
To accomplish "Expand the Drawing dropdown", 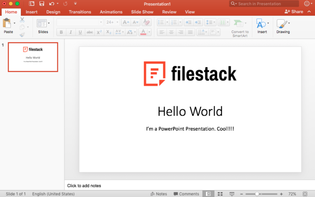I will tap(289, 23).
